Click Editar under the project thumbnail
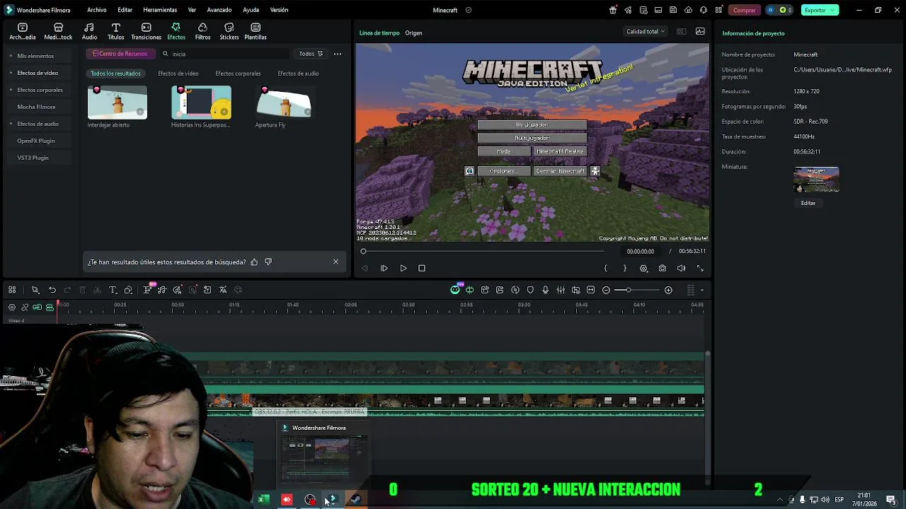906x509 pixels. click(x=808, y=203)
